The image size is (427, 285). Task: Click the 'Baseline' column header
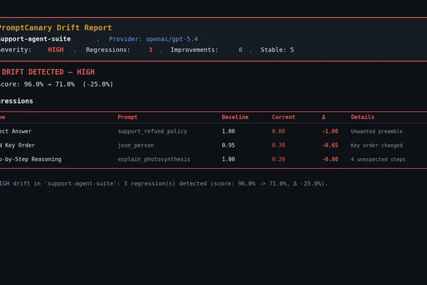[235, 117]
